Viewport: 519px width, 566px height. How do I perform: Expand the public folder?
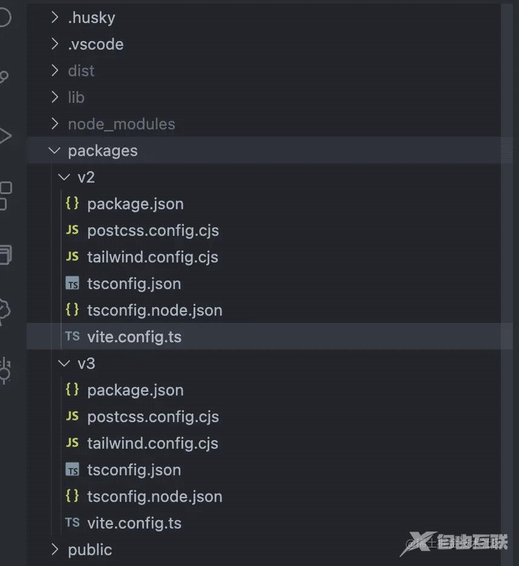(55, 550)
